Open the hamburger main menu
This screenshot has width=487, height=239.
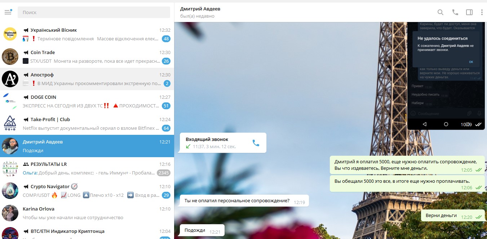[x=8, y=12]
